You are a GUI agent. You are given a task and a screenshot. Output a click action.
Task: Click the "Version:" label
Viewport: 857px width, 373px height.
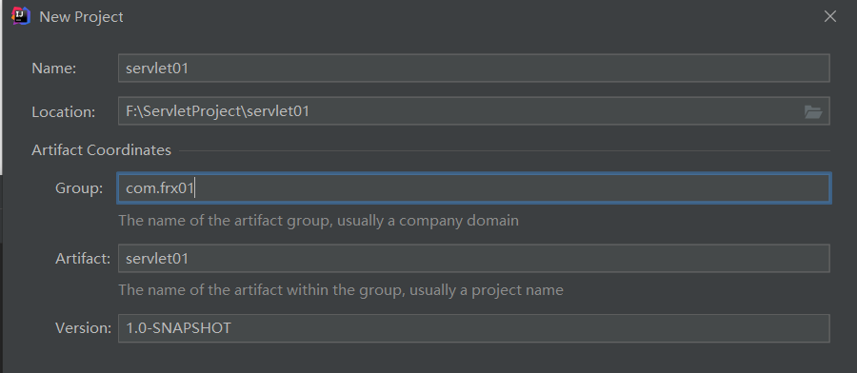tap(83, 328)
